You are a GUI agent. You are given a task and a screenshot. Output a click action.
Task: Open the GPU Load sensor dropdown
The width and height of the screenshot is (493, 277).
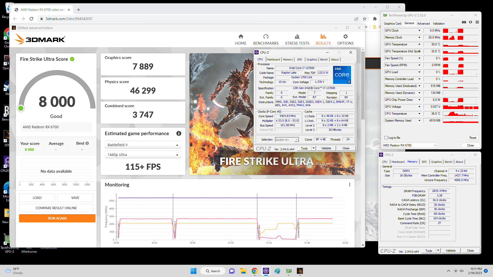419,72
